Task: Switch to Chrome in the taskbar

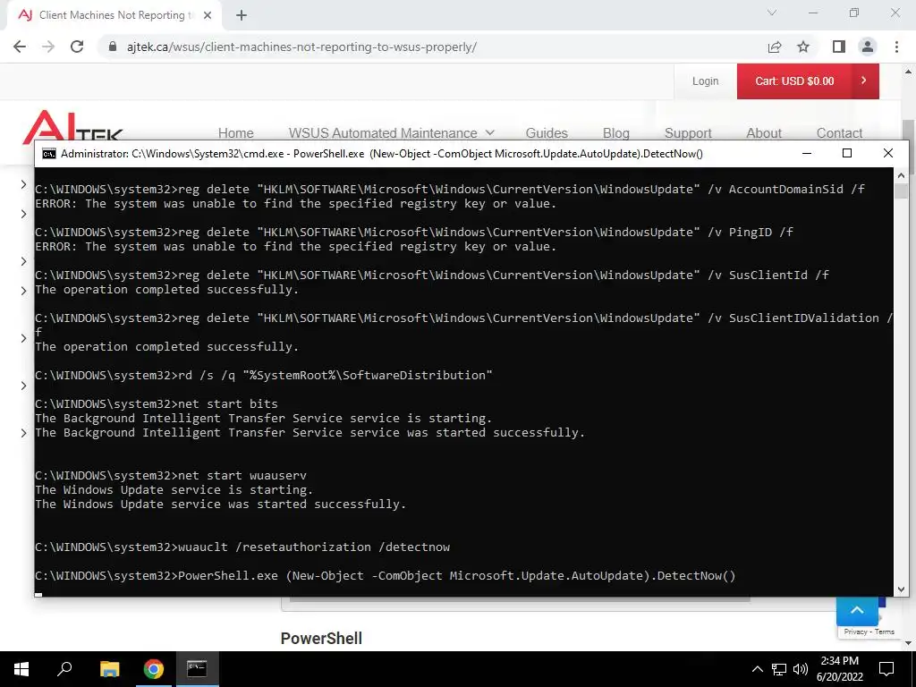Action: 154,669
